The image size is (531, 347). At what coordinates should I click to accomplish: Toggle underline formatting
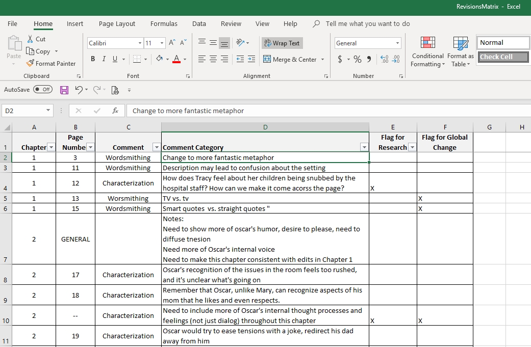click(x=115, y=59)
